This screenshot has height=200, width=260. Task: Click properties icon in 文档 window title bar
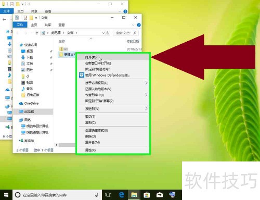click(17, 18)
